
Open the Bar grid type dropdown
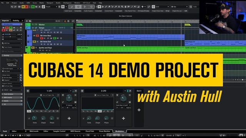[180, 7]
